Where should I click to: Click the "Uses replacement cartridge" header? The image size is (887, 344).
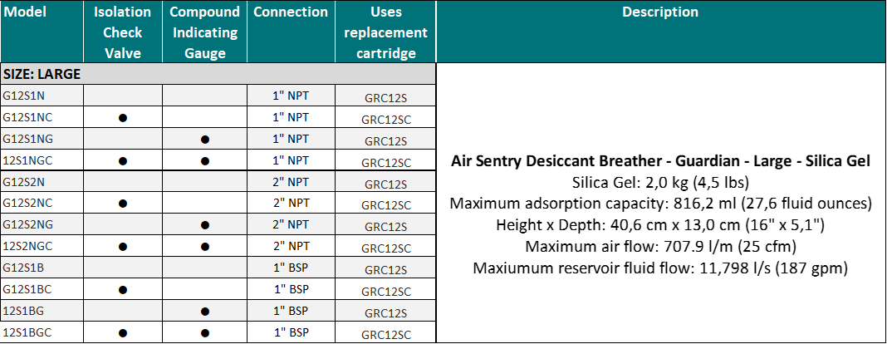(385, 32)
